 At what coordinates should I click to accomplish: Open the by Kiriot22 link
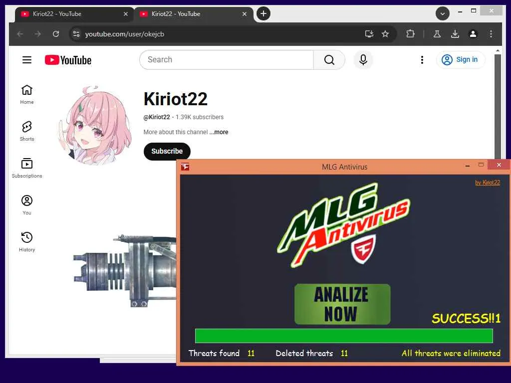pos(487,183)
